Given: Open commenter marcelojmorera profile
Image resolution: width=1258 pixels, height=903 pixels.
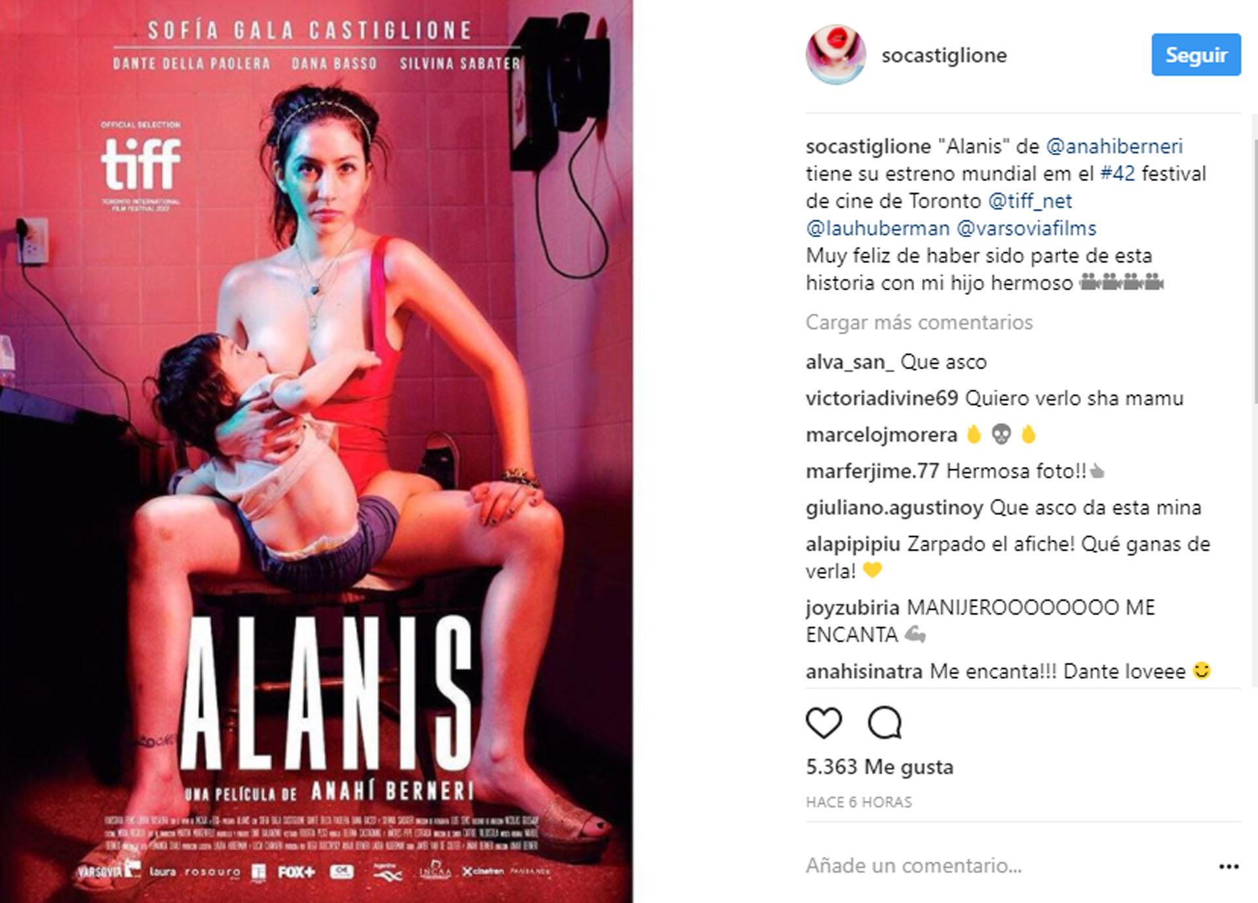Looking at the screenshot, I should [881, 434].
